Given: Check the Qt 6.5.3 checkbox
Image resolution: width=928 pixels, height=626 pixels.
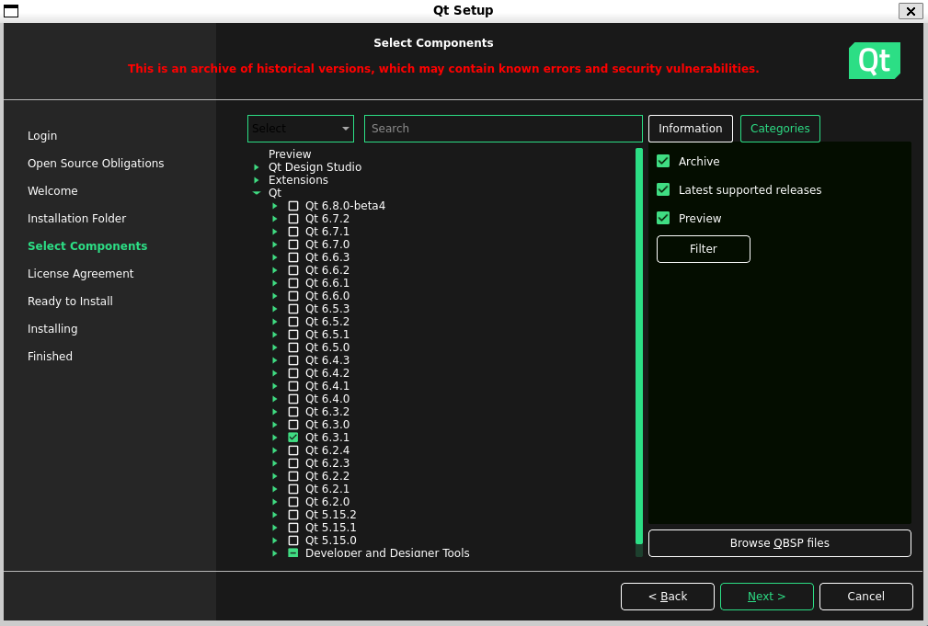Looking at the screenshot, I should pyautogui.click(x=293, y=309).
